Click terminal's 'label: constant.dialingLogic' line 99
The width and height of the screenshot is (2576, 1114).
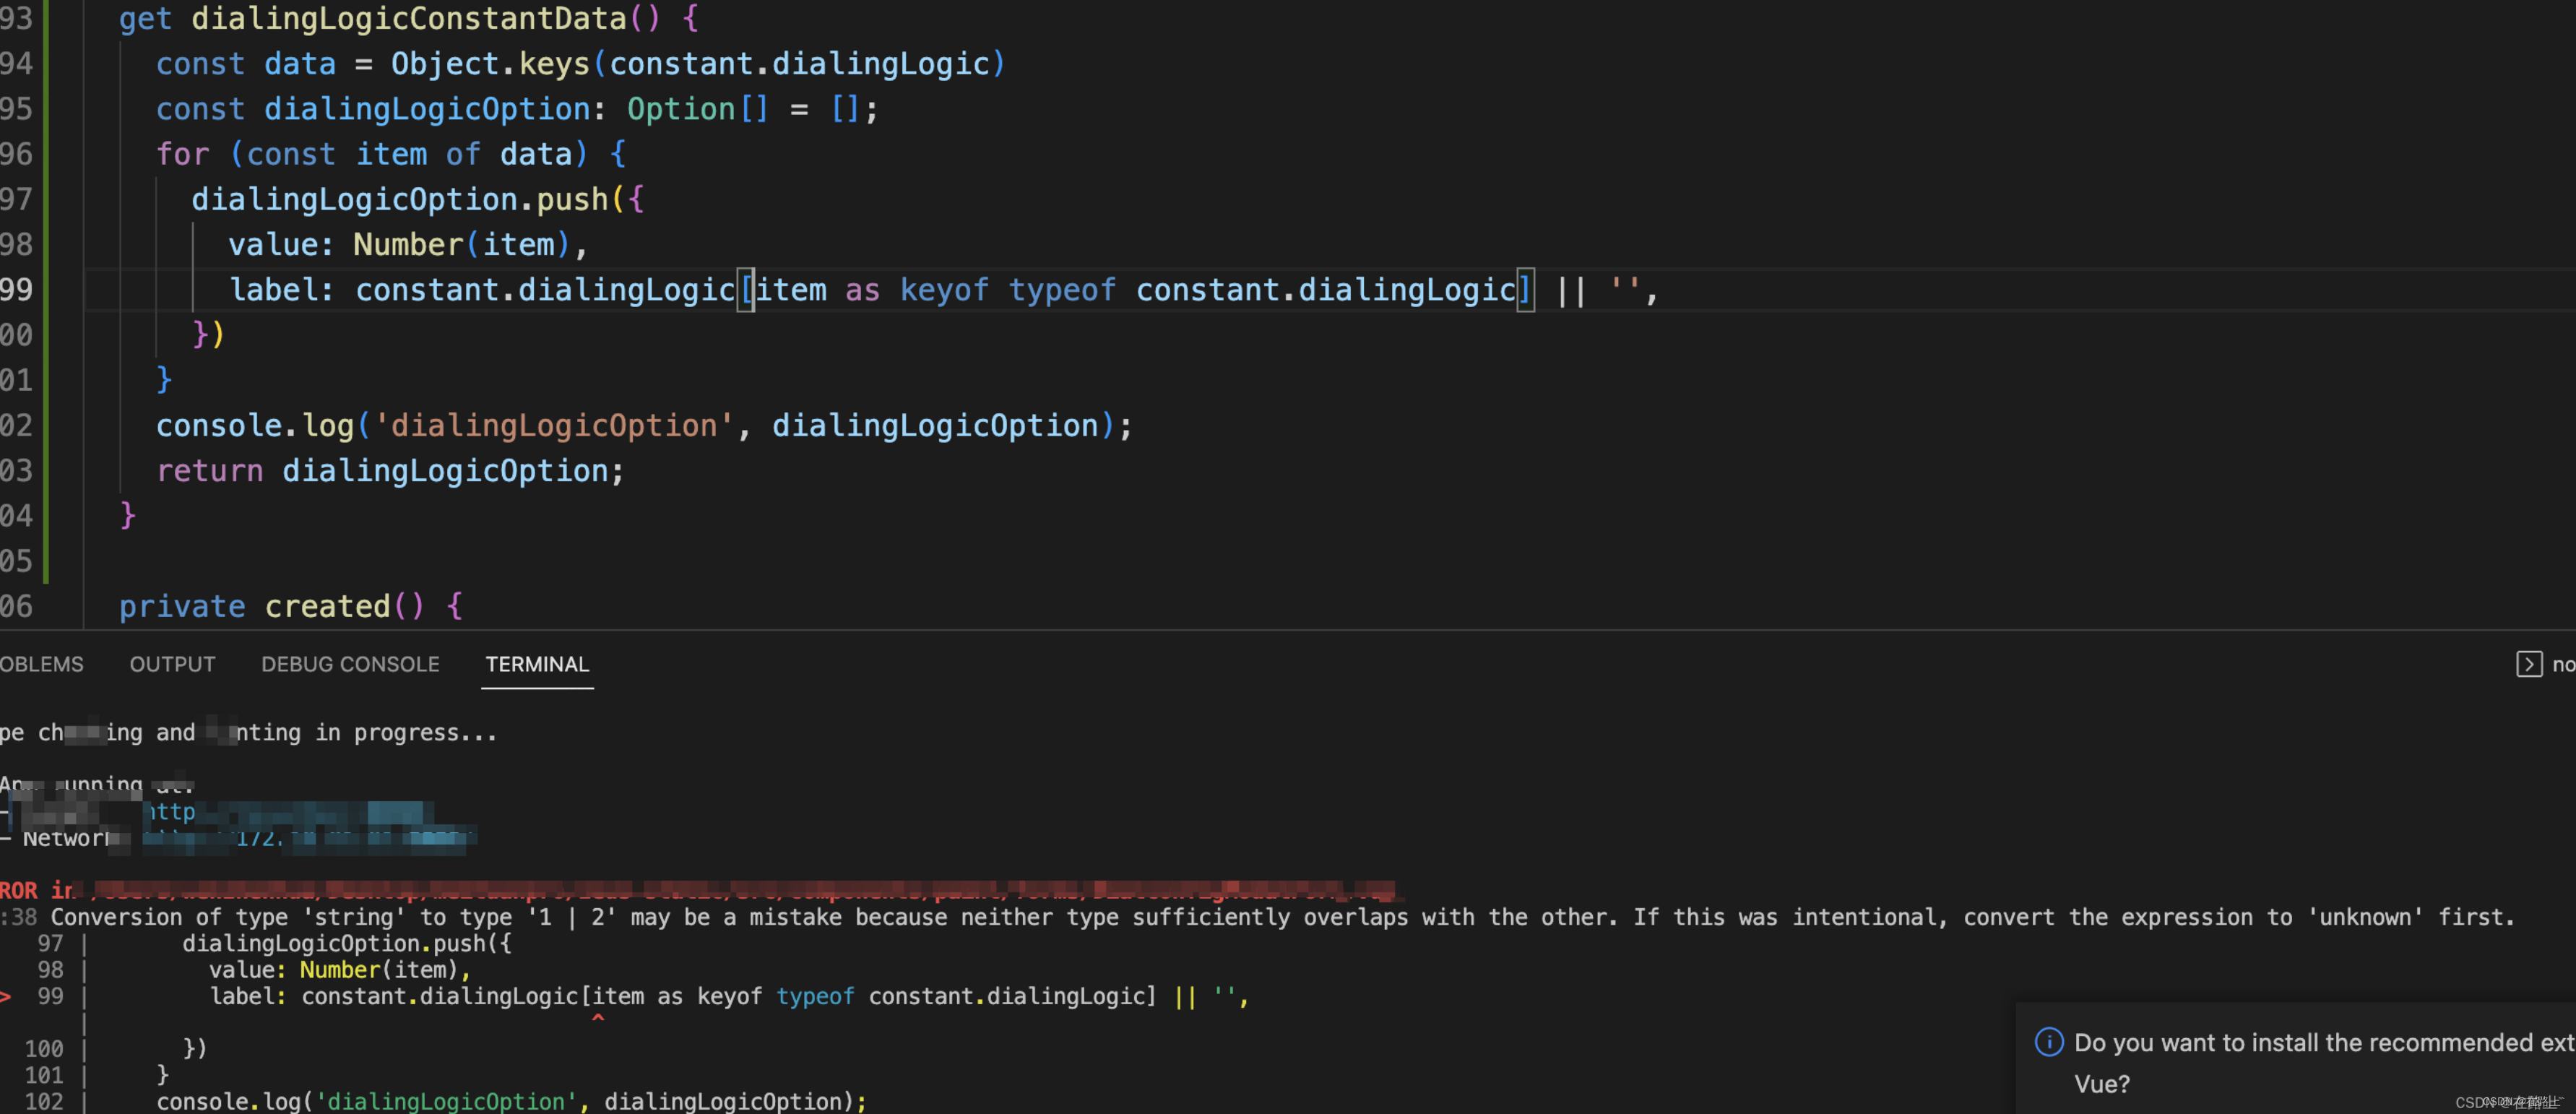pos(729,996)
